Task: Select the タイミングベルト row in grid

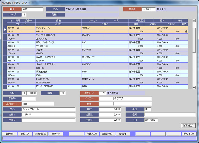Action: click(x=45, y=79)
